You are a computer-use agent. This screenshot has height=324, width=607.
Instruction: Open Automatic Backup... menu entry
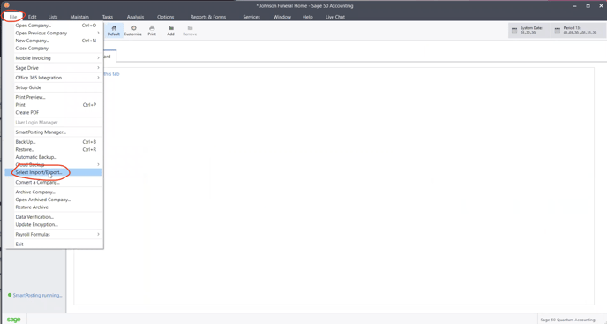click(54, 157)
